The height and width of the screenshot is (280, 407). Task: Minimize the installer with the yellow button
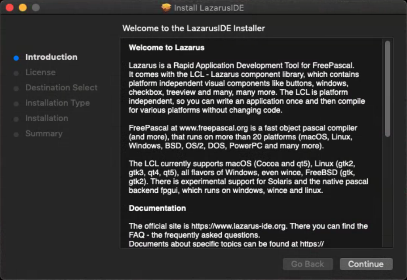tap(23, 7)
